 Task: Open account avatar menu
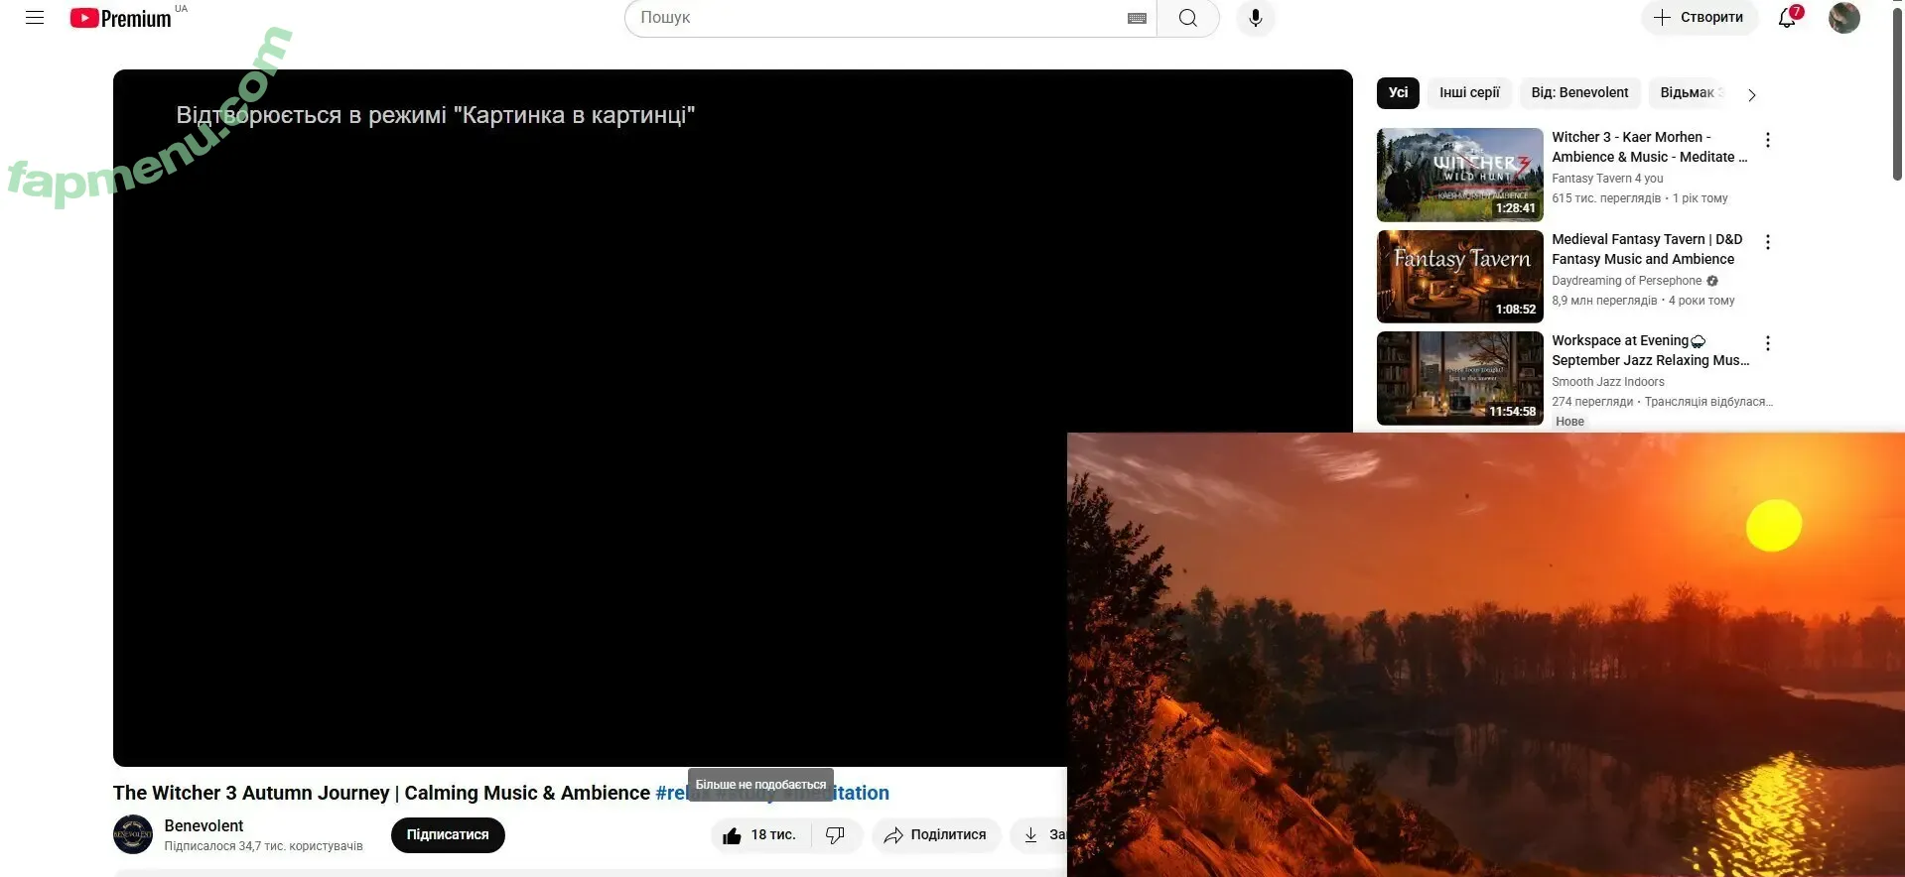(1843, 18)
